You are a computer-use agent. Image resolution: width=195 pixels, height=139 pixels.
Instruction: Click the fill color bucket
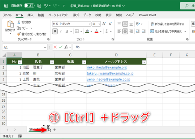click(x=87, y=31)
